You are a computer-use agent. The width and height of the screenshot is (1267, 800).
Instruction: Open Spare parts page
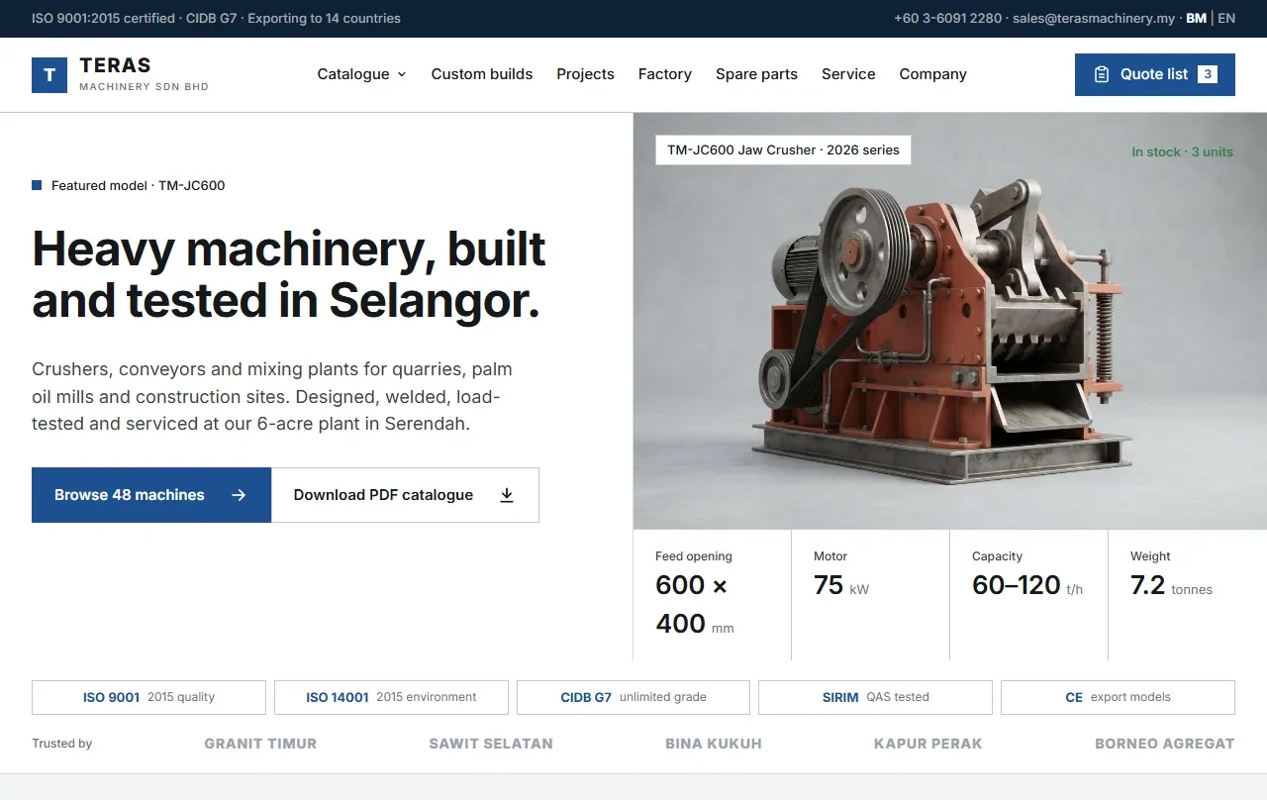point(756,74)
